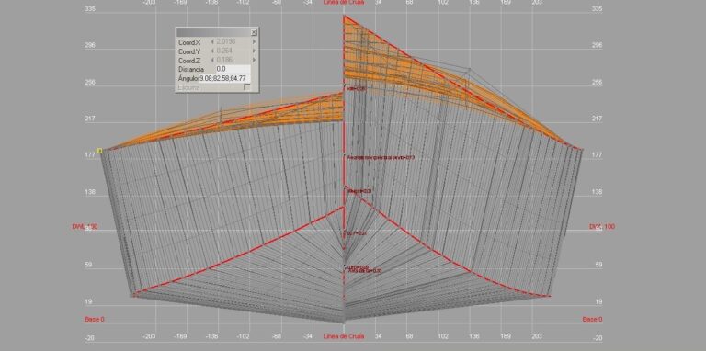Image resolution: width=706 pixels, height=351 pixels.
Task: Click the right Base 0 label
Action: click(592, 319)
